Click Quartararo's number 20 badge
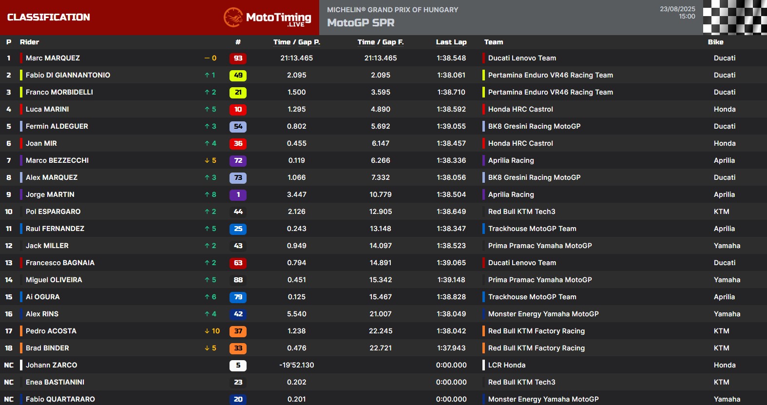Viewport: 767px width, 405px height. click(238, 400)
